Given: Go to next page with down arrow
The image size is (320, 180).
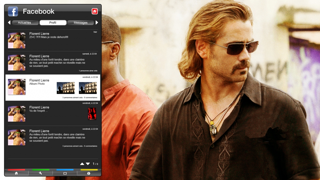Looking at the screenshot, I should pyautogui.click(x=88, y=164).
